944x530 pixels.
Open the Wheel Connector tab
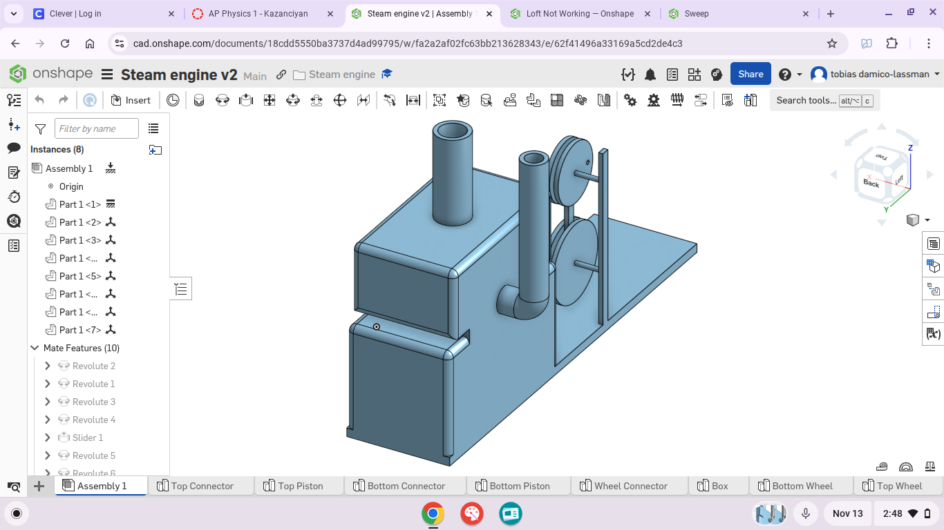click(x=630, y=486)
